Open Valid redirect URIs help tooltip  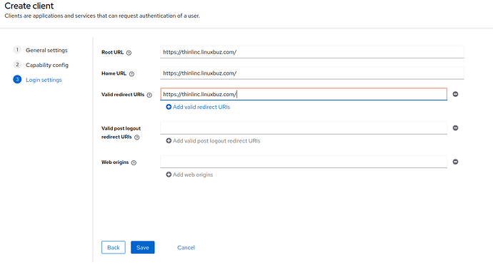tap(149, 95)
